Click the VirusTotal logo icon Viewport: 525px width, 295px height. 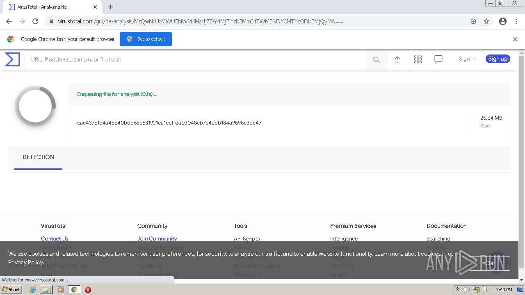click(12, 59)
